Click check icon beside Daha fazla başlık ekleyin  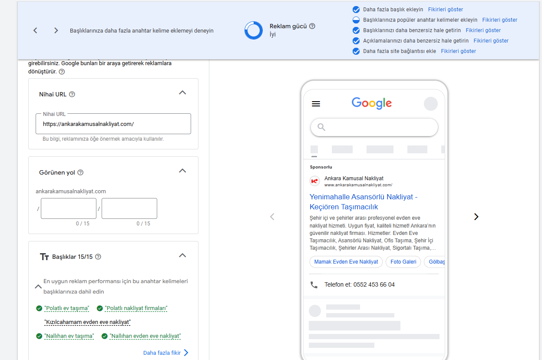(x=356, y=10)
